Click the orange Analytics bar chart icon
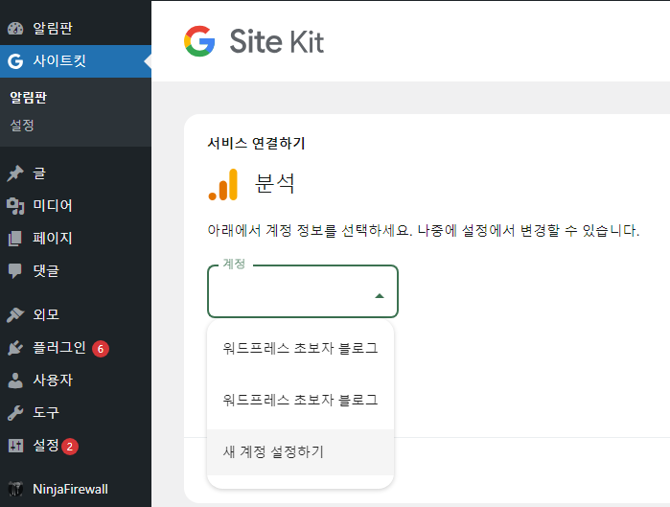670x507 pixels. [222, 185]
